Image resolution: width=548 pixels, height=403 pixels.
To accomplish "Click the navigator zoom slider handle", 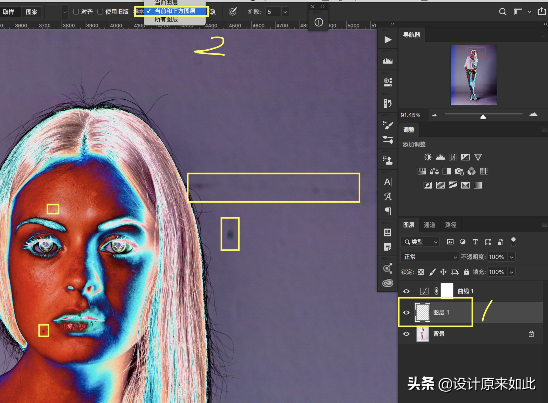I will point(483,117).
